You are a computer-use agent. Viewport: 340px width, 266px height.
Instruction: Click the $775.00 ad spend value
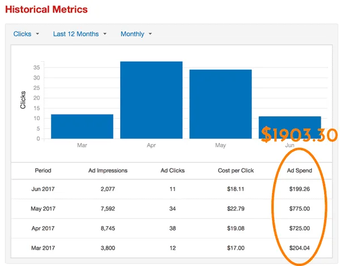(x=298, y=209)
